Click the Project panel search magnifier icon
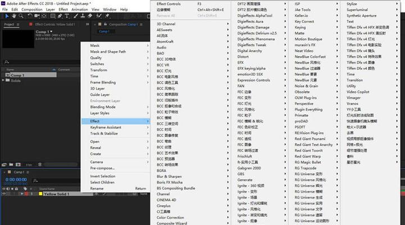The width and height of the screenshot is (405, 225). pyautogui.click(x=6, y=62)
